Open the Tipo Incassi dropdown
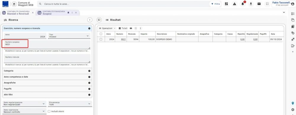Screen dimensions: 296x115 69,36
